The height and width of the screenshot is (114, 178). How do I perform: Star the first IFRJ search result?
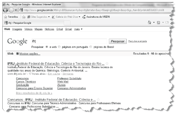107,64
